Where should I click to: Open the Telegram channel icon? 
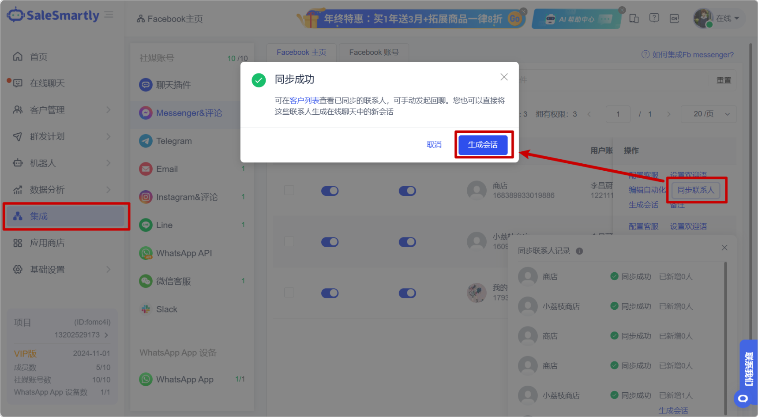click(146, 141)
